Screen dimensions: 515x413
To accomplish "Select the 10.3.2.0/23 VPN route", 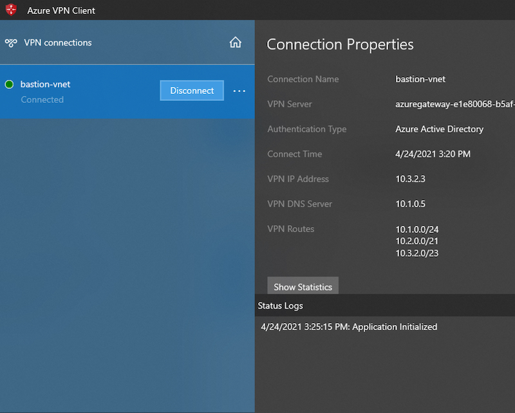I will coord(417,253).
